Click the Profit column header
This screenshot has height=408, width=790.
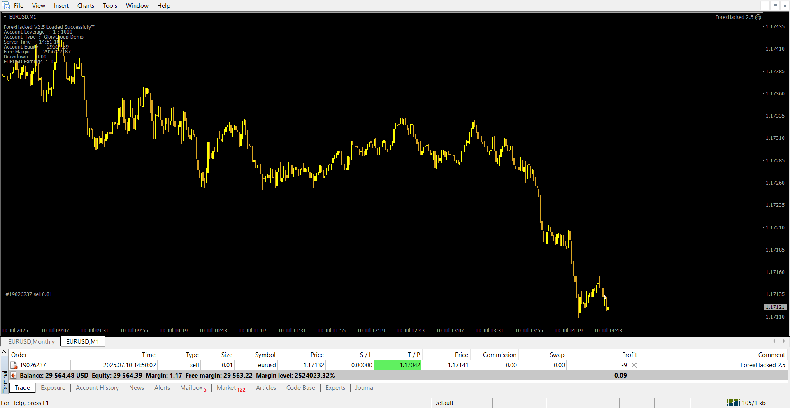[629, 355]
